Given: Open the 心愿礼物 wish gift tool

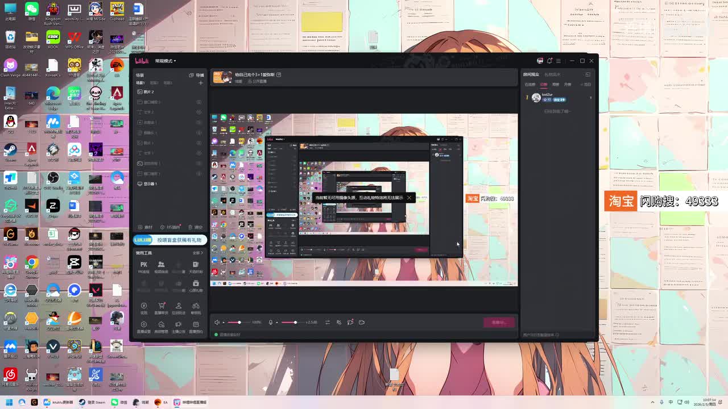Looking at the screenshot, I should (x=196, y=285).
